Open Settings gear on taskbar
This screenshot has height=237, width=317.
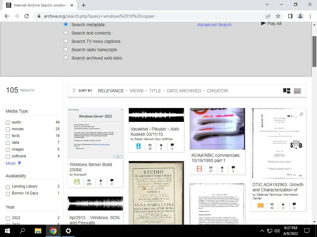point(68,231)
